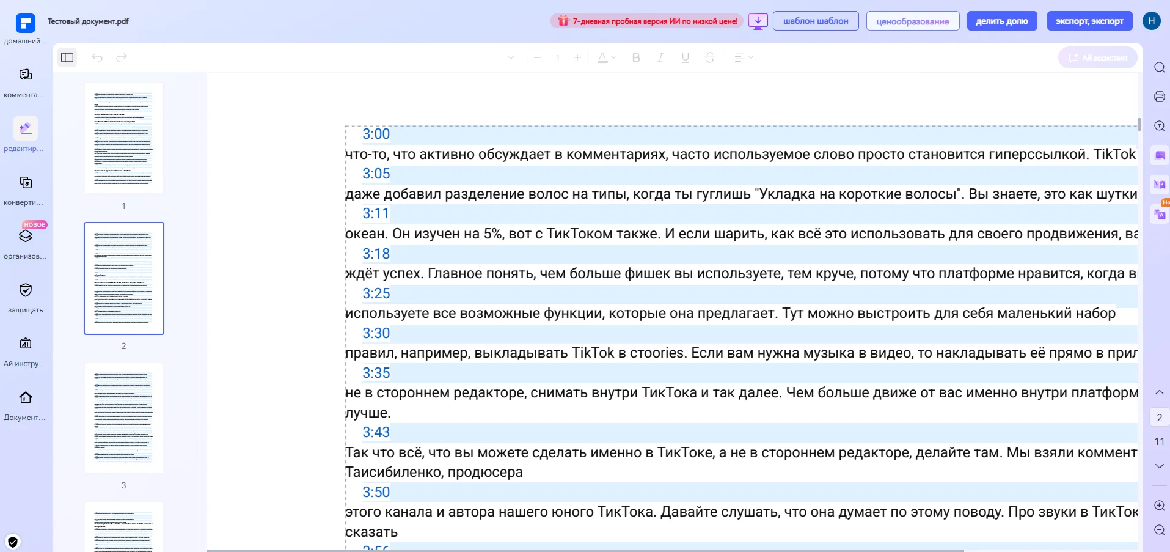Image resolution: width=1170 pixels, height=552 pixels.
Task: Click the export button
Action: click(1089, 21)
